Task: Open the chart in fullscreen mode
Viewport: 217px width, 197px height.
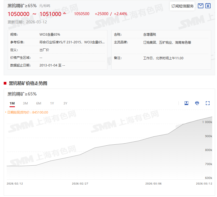Action: tap(208, 103)
